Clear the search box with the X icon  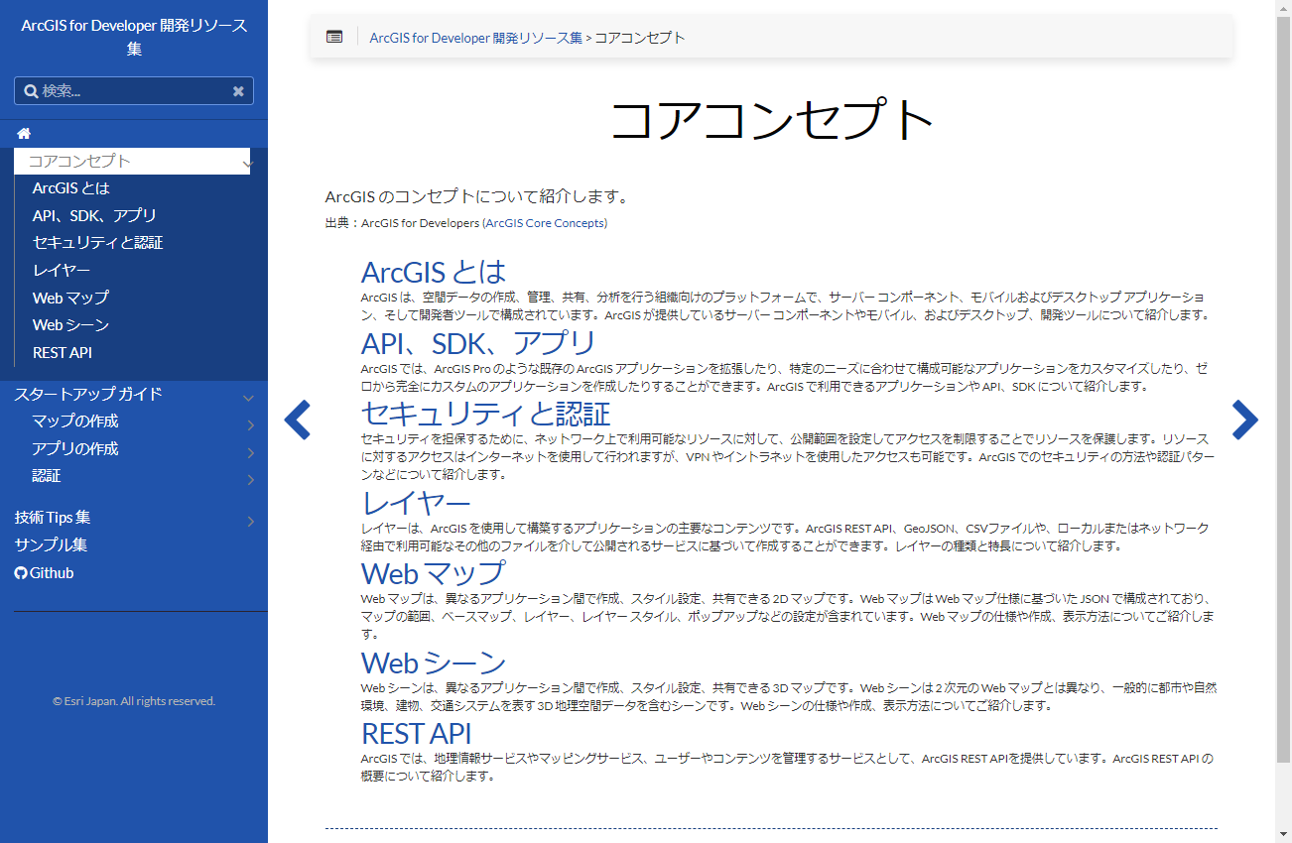pos(238,91)
